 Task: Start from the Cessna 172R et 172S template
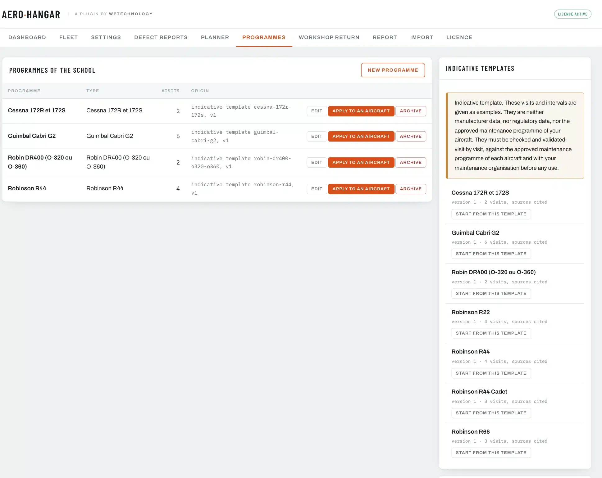491,214
